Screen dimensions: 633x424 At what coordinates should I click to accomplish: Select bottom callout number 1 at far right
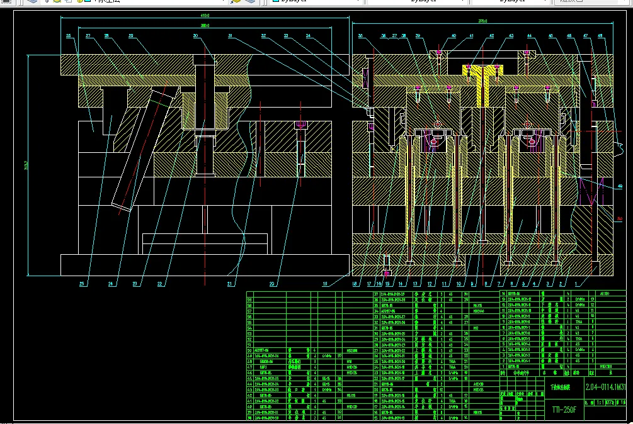tap(576, 284)
